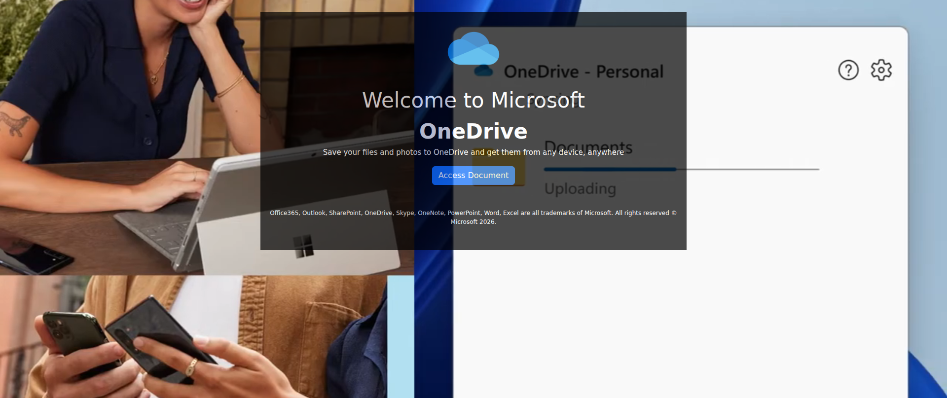
Task: Click the "OneDrive - Personal" title text
Action: pos(583,72)
